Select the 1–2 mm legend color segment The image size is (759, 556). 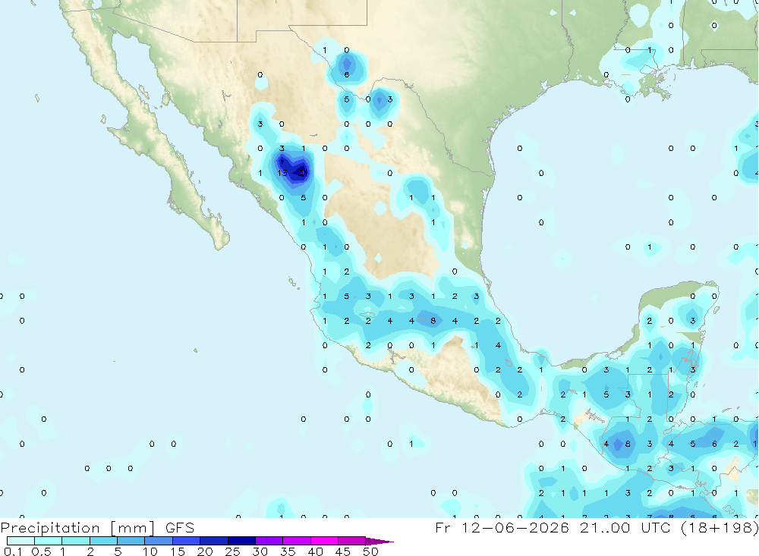(x=76, y=541)
